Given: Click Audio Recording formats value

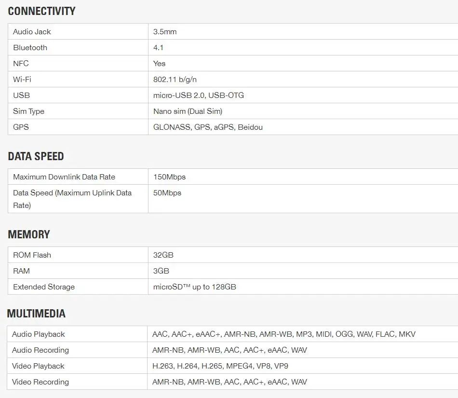Looking at the screenshot, I should point(229,350).
